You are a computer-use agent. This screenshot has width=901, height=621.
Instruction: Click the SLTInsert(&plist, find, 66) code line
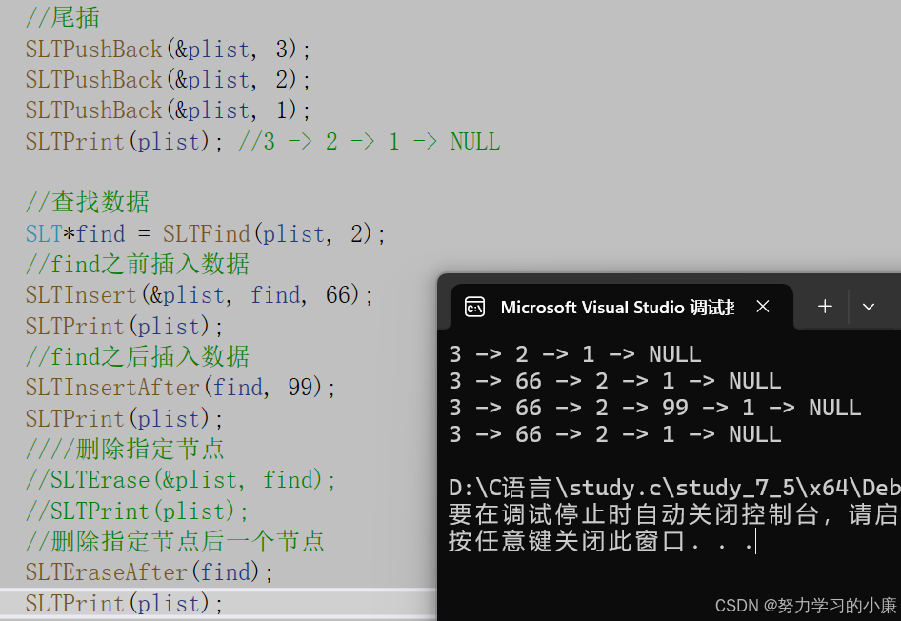199,295
